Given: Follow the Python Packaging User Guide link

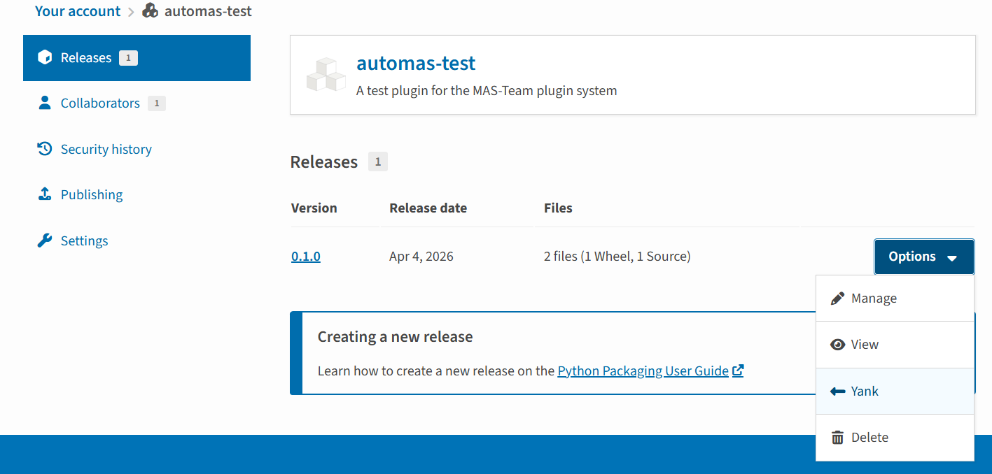Looking at the screenshot, I should coord(643,371).
